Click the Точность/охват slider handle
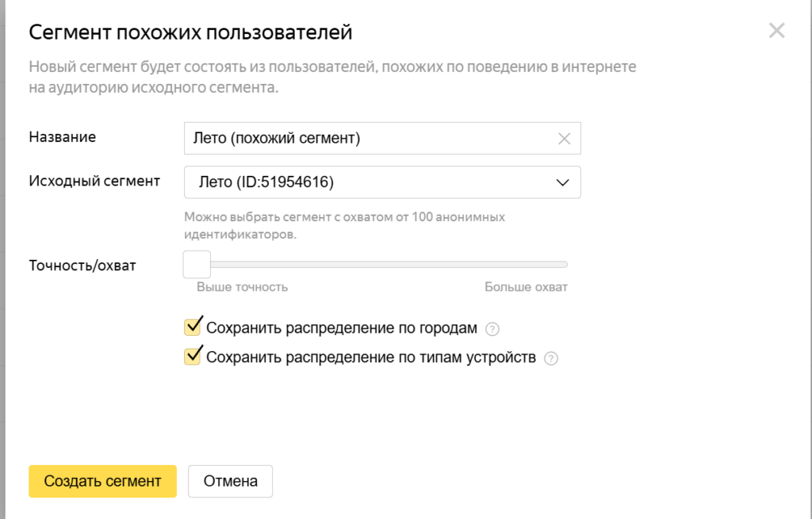The height and width of the screenshot is (519, 812). tap(197, 265)
